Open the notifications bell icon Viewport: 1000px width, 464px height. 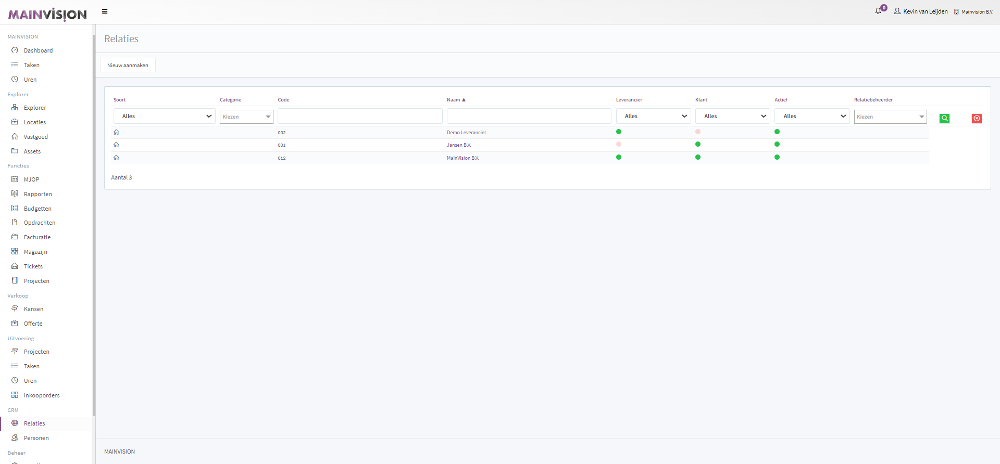pos(878,11)
